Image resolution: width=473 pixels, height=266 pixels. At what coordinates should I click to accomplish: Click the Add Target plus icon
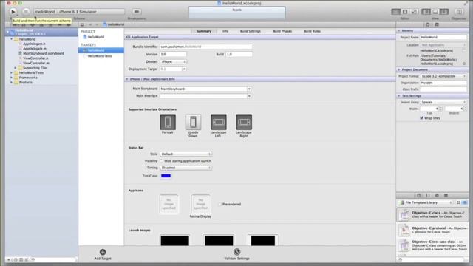coord(103,252)
